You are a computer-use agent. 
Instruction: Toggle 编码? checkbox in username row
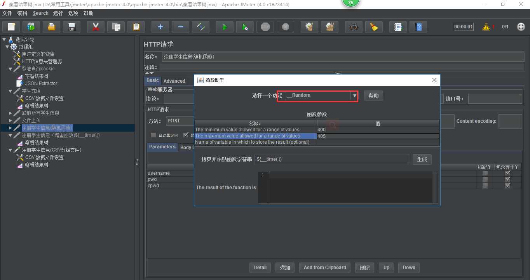485,173
